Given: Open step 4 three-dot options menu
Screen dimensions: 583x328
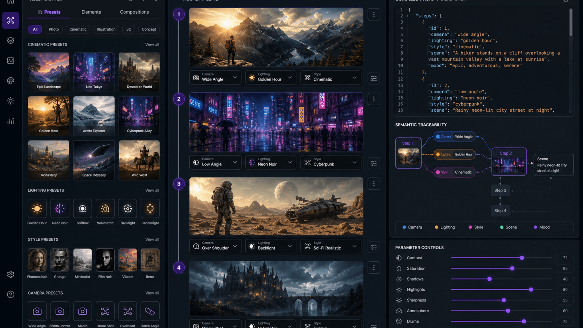Looking at the screenshot, I should [374, 267].
